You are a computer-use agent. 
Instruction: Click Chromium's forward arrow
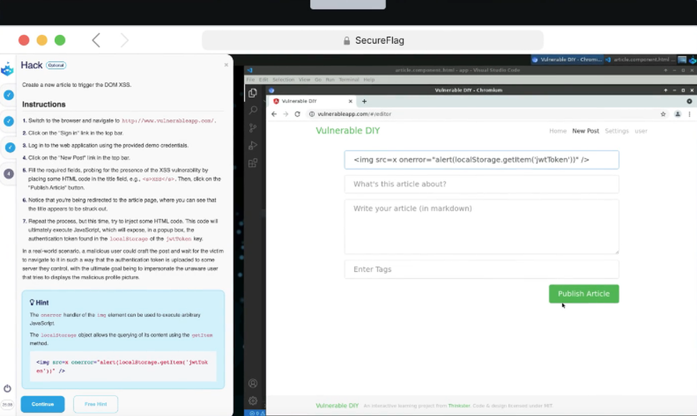click(285, 114)
